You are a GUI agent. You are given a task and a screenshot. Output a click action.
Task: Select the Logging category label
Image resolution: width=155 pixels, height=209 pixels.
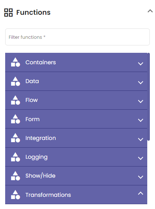(37, 157)
